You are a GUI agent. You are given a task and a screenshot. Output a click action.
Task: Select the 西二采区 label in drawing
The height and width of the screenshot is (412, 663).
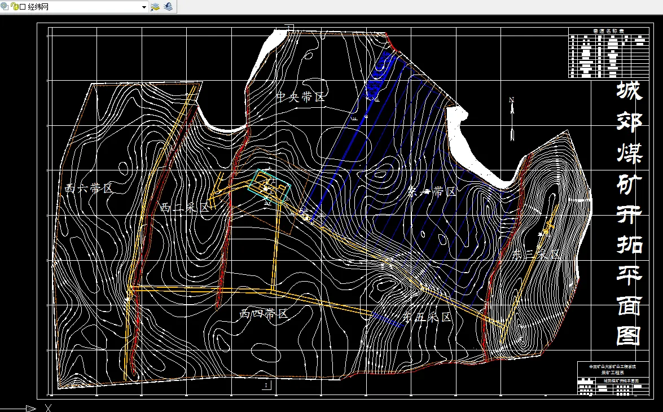coord(185,208)
